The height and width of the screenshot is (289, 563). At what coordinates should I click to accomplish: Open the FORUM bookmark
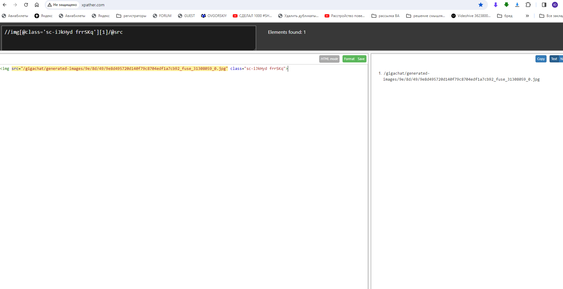[162, 16]
